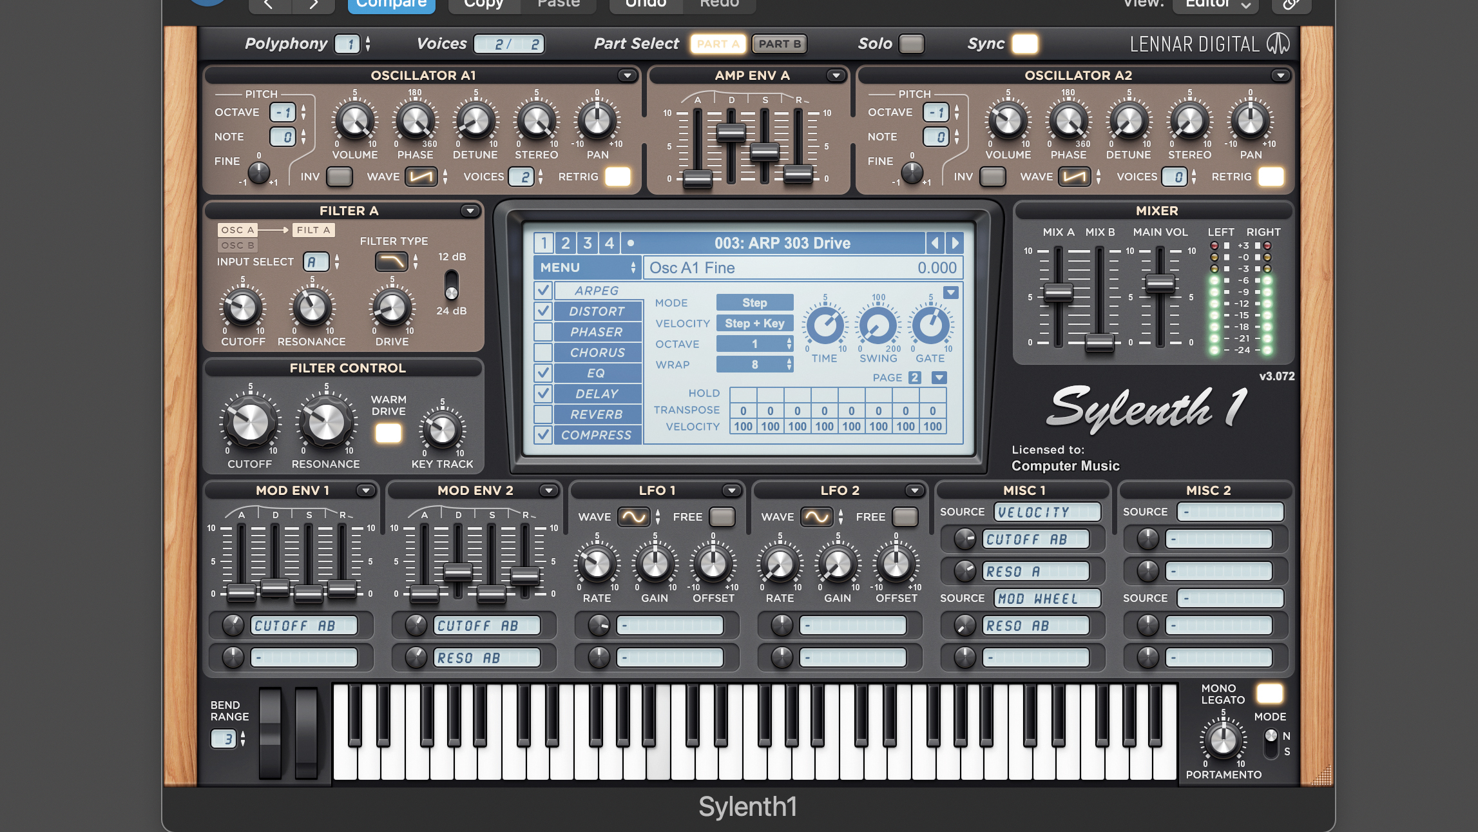The image size is (1478, 832).
Task: Select PART B button
Action: coord(780,44)
